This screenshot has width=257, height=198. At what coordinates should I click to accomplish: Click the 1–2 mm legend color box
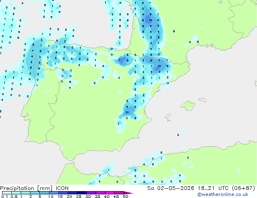pyautogui.click(x=26, y=193)
